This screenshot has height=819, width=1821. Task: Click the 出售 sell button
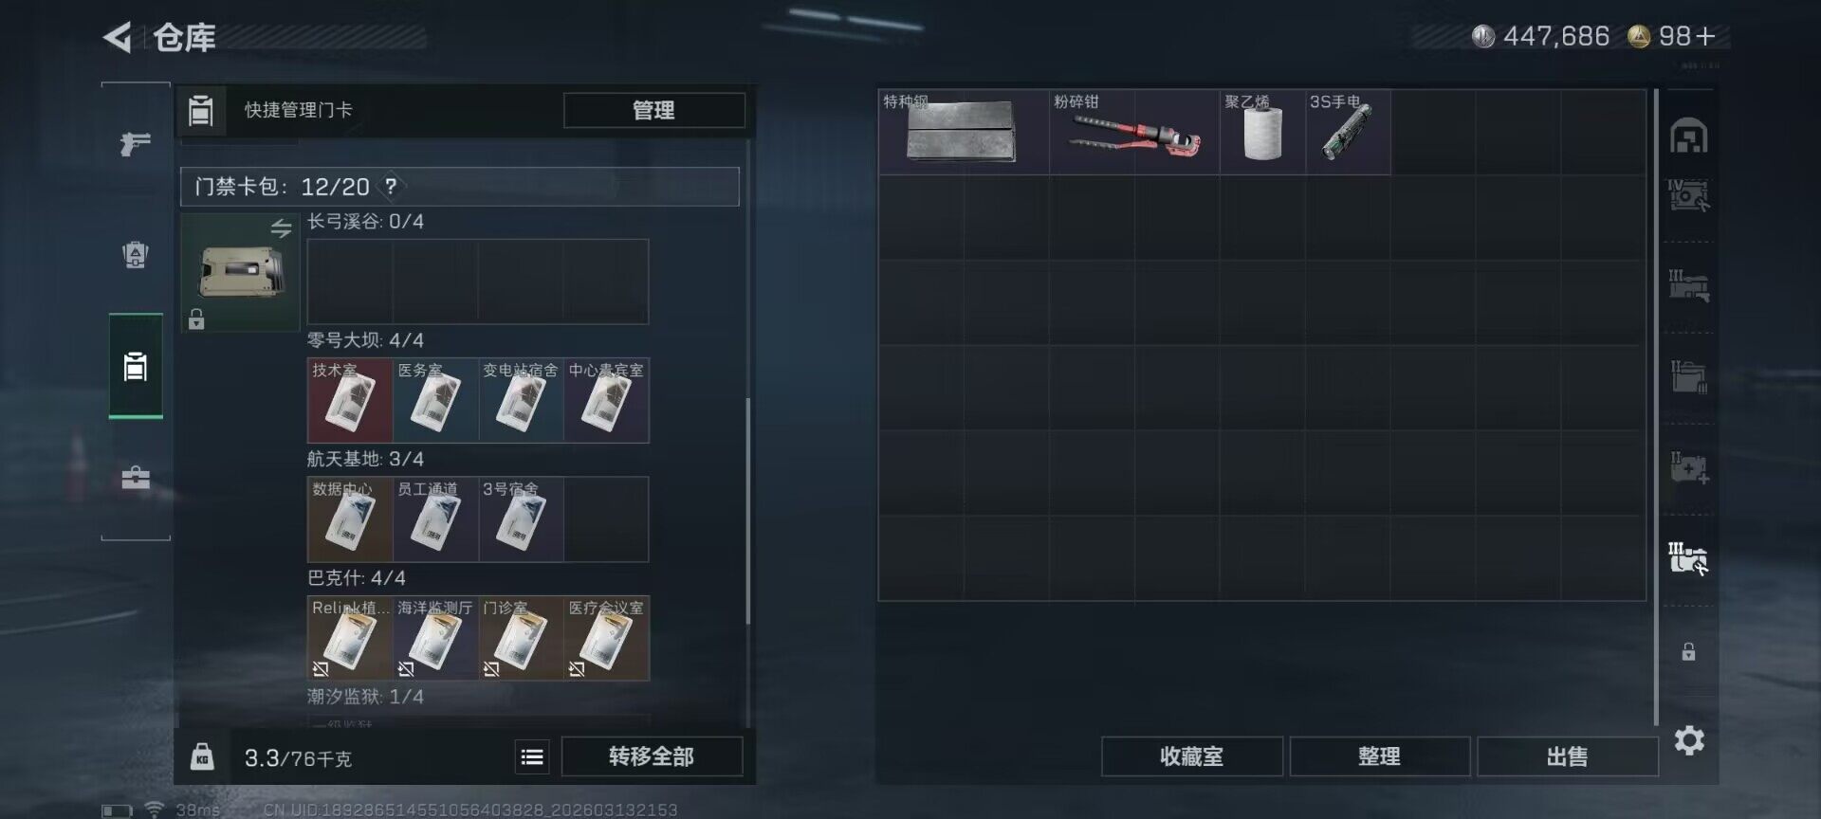1567,756
